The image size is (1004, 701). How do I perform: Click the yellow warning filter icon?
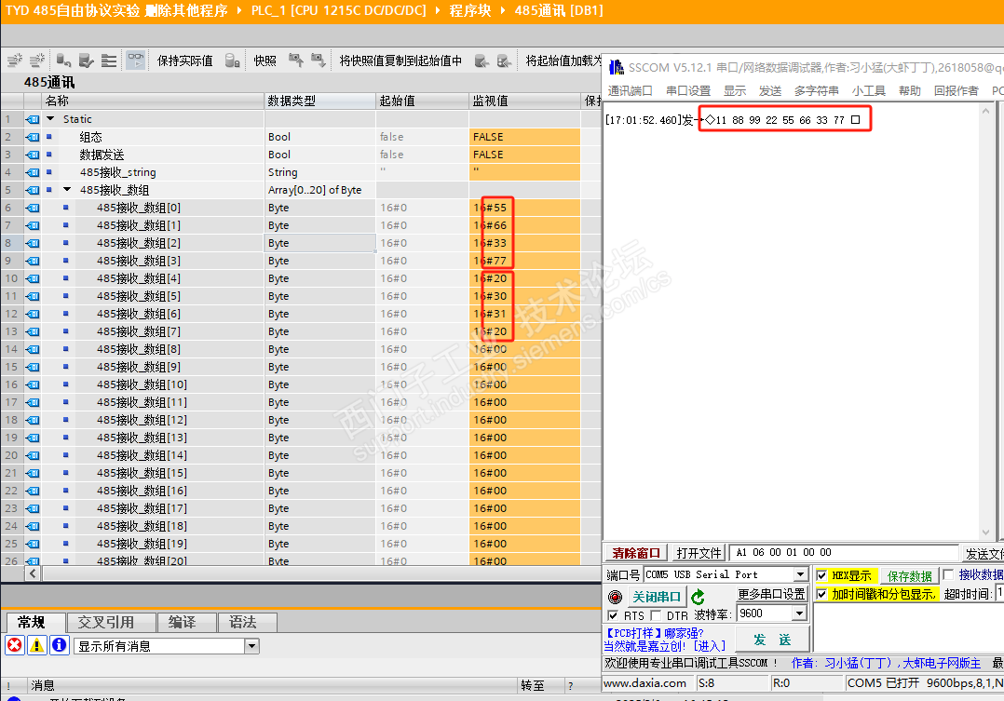coord(36,644)
